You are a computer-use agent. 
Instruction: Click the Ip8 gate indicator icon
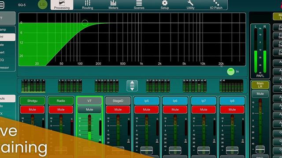243,141
